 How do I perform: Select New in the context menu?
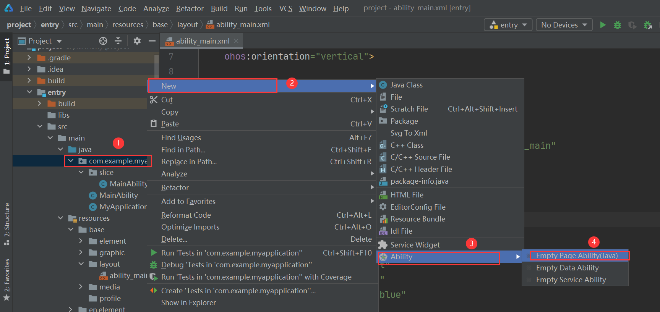click(x=262, y=86)
